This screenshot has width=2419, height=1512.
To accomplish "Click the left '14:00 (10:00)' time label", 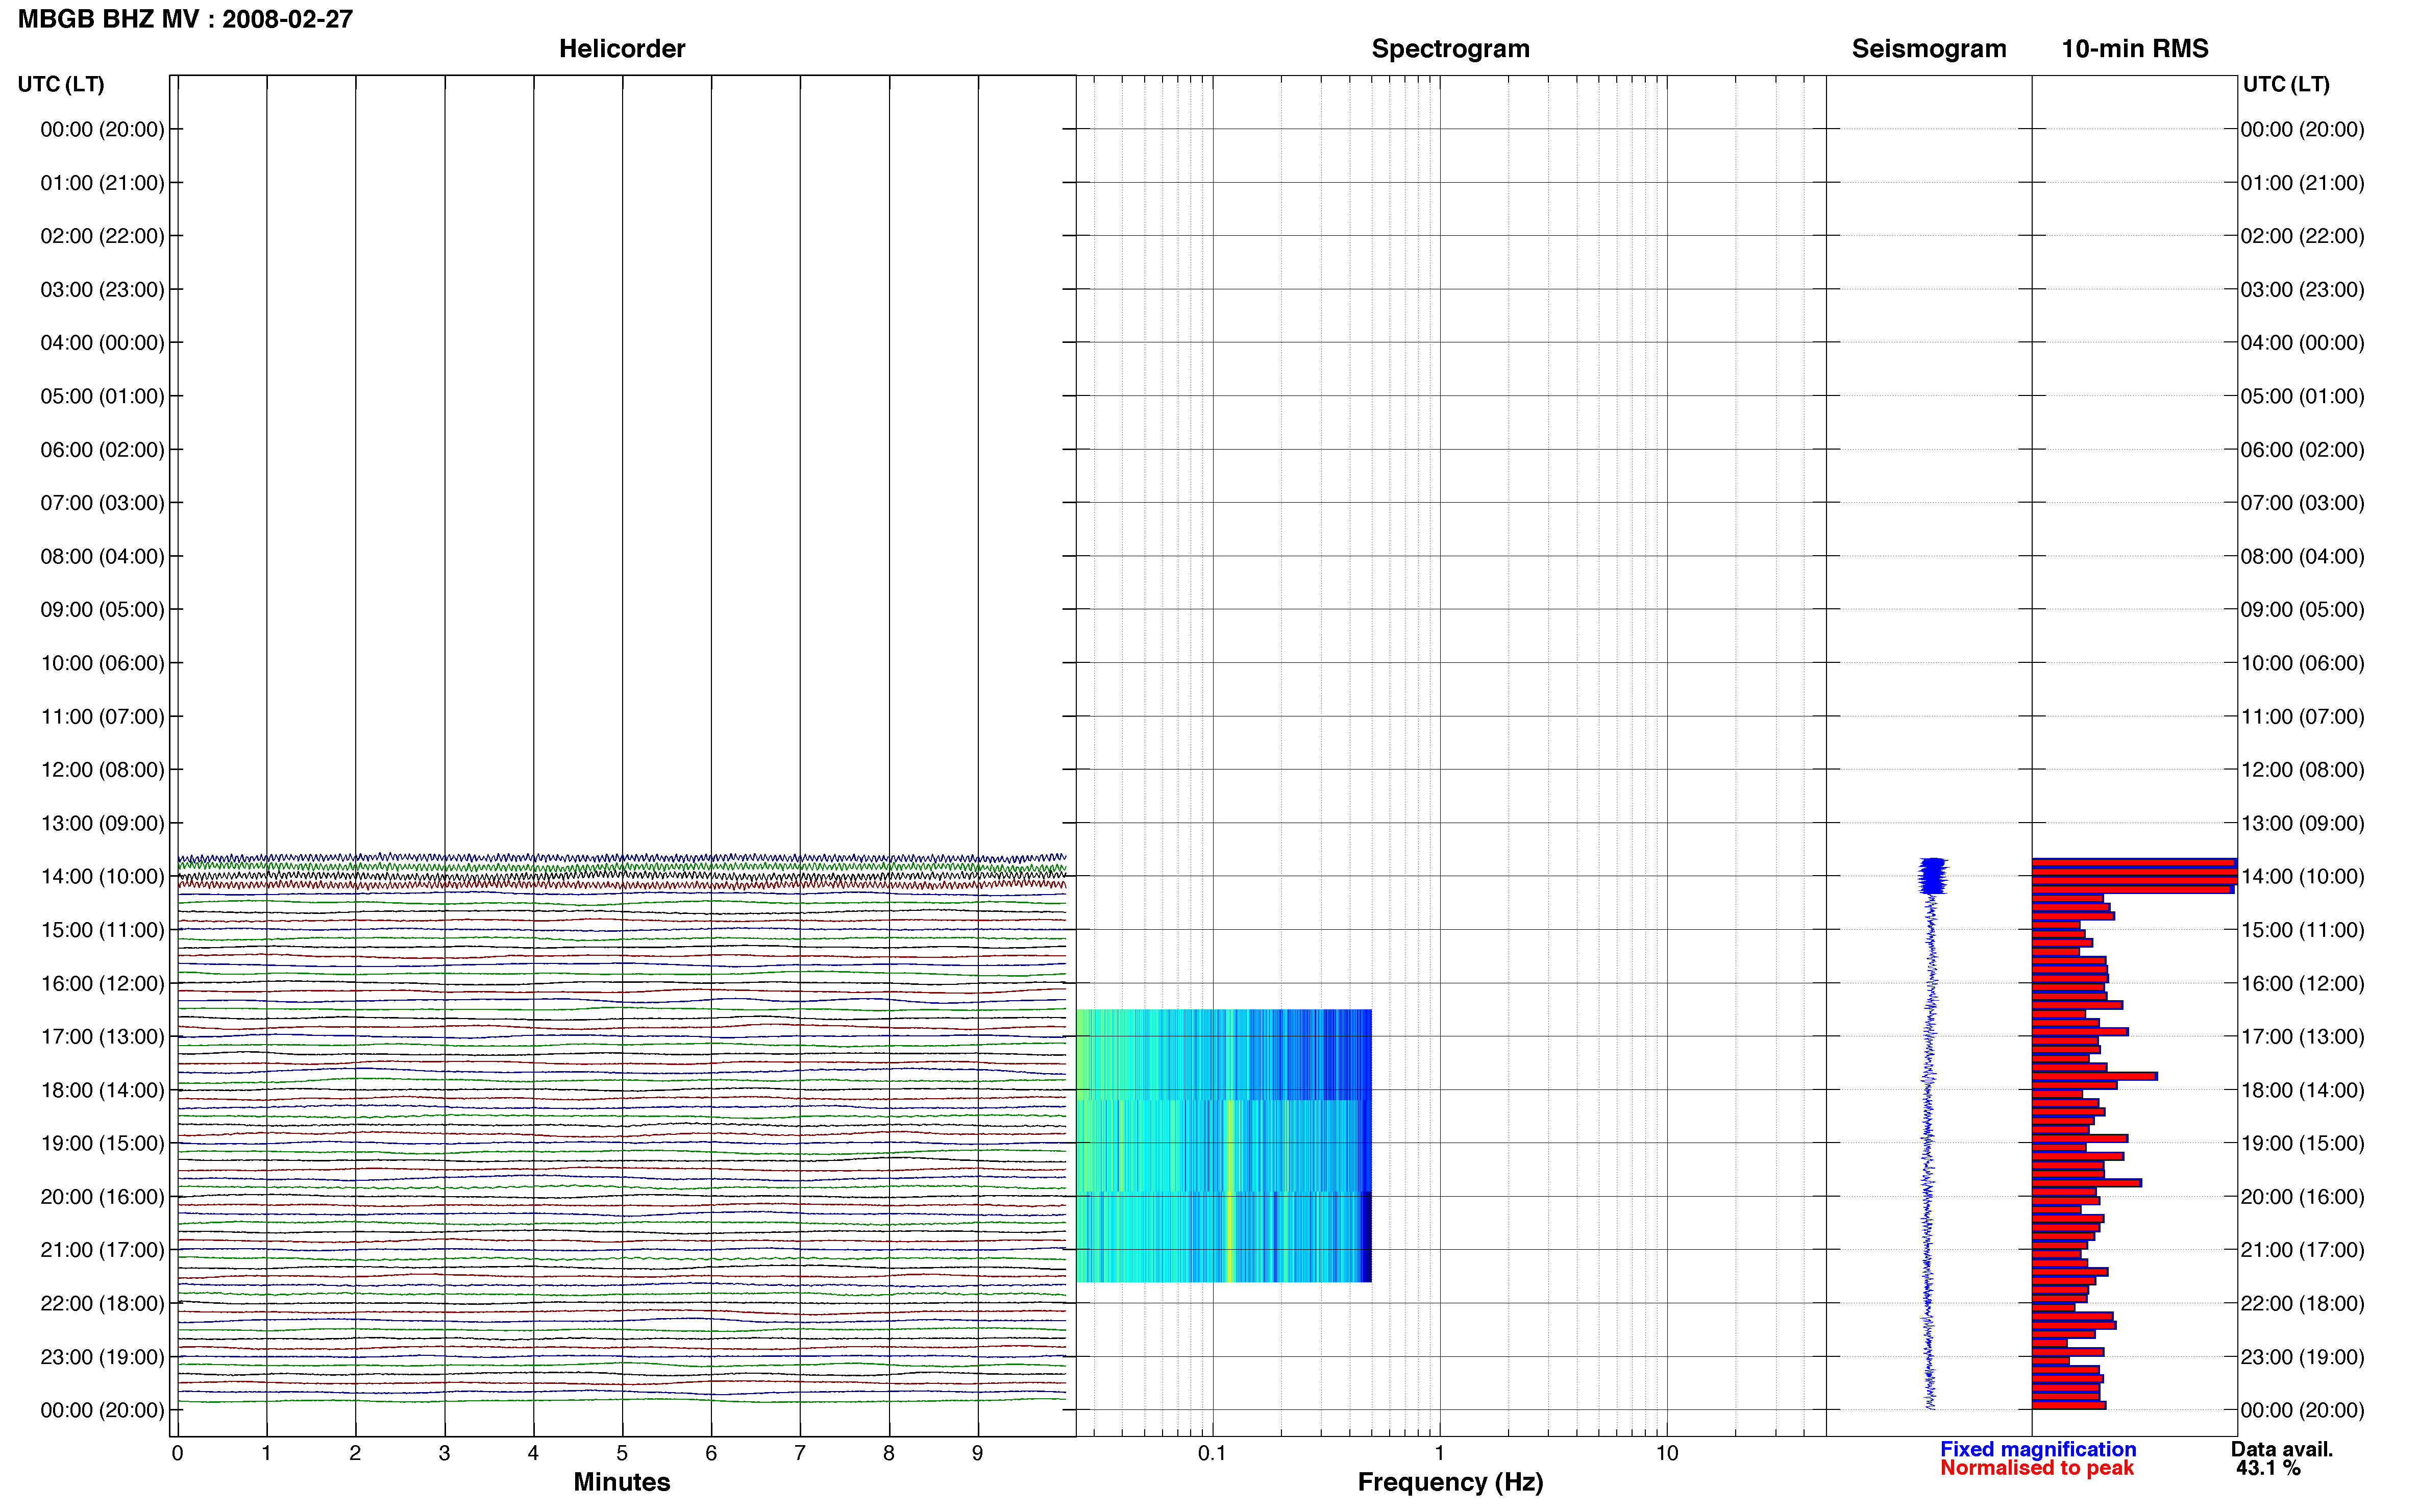I will click(102, 877).
